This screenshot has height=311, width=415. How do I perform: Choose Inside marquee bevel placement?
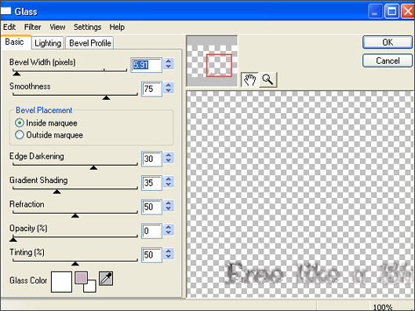pos(20,123)
